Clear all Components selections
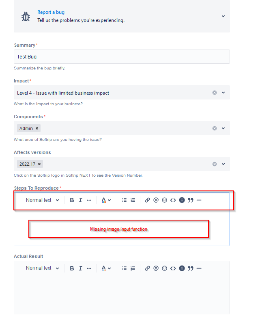Viewport: 260px width, 320px height. pyautogui.click(x=215, y=128)
